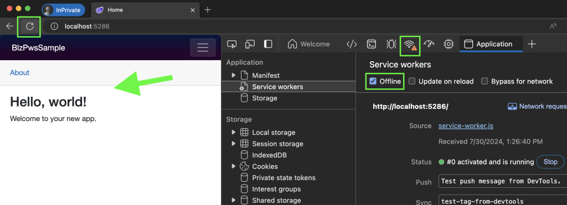Open the About link on the page

(x=19, y=72)
